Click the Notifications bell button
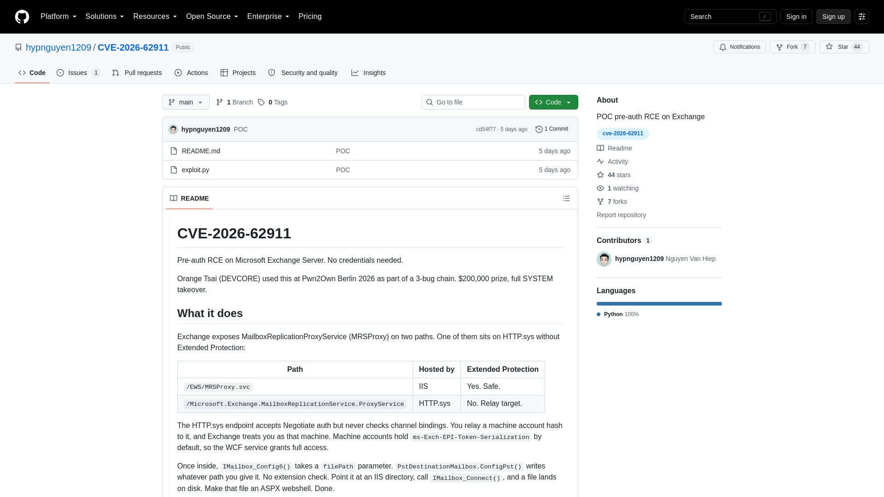 [x=739, y=47]
